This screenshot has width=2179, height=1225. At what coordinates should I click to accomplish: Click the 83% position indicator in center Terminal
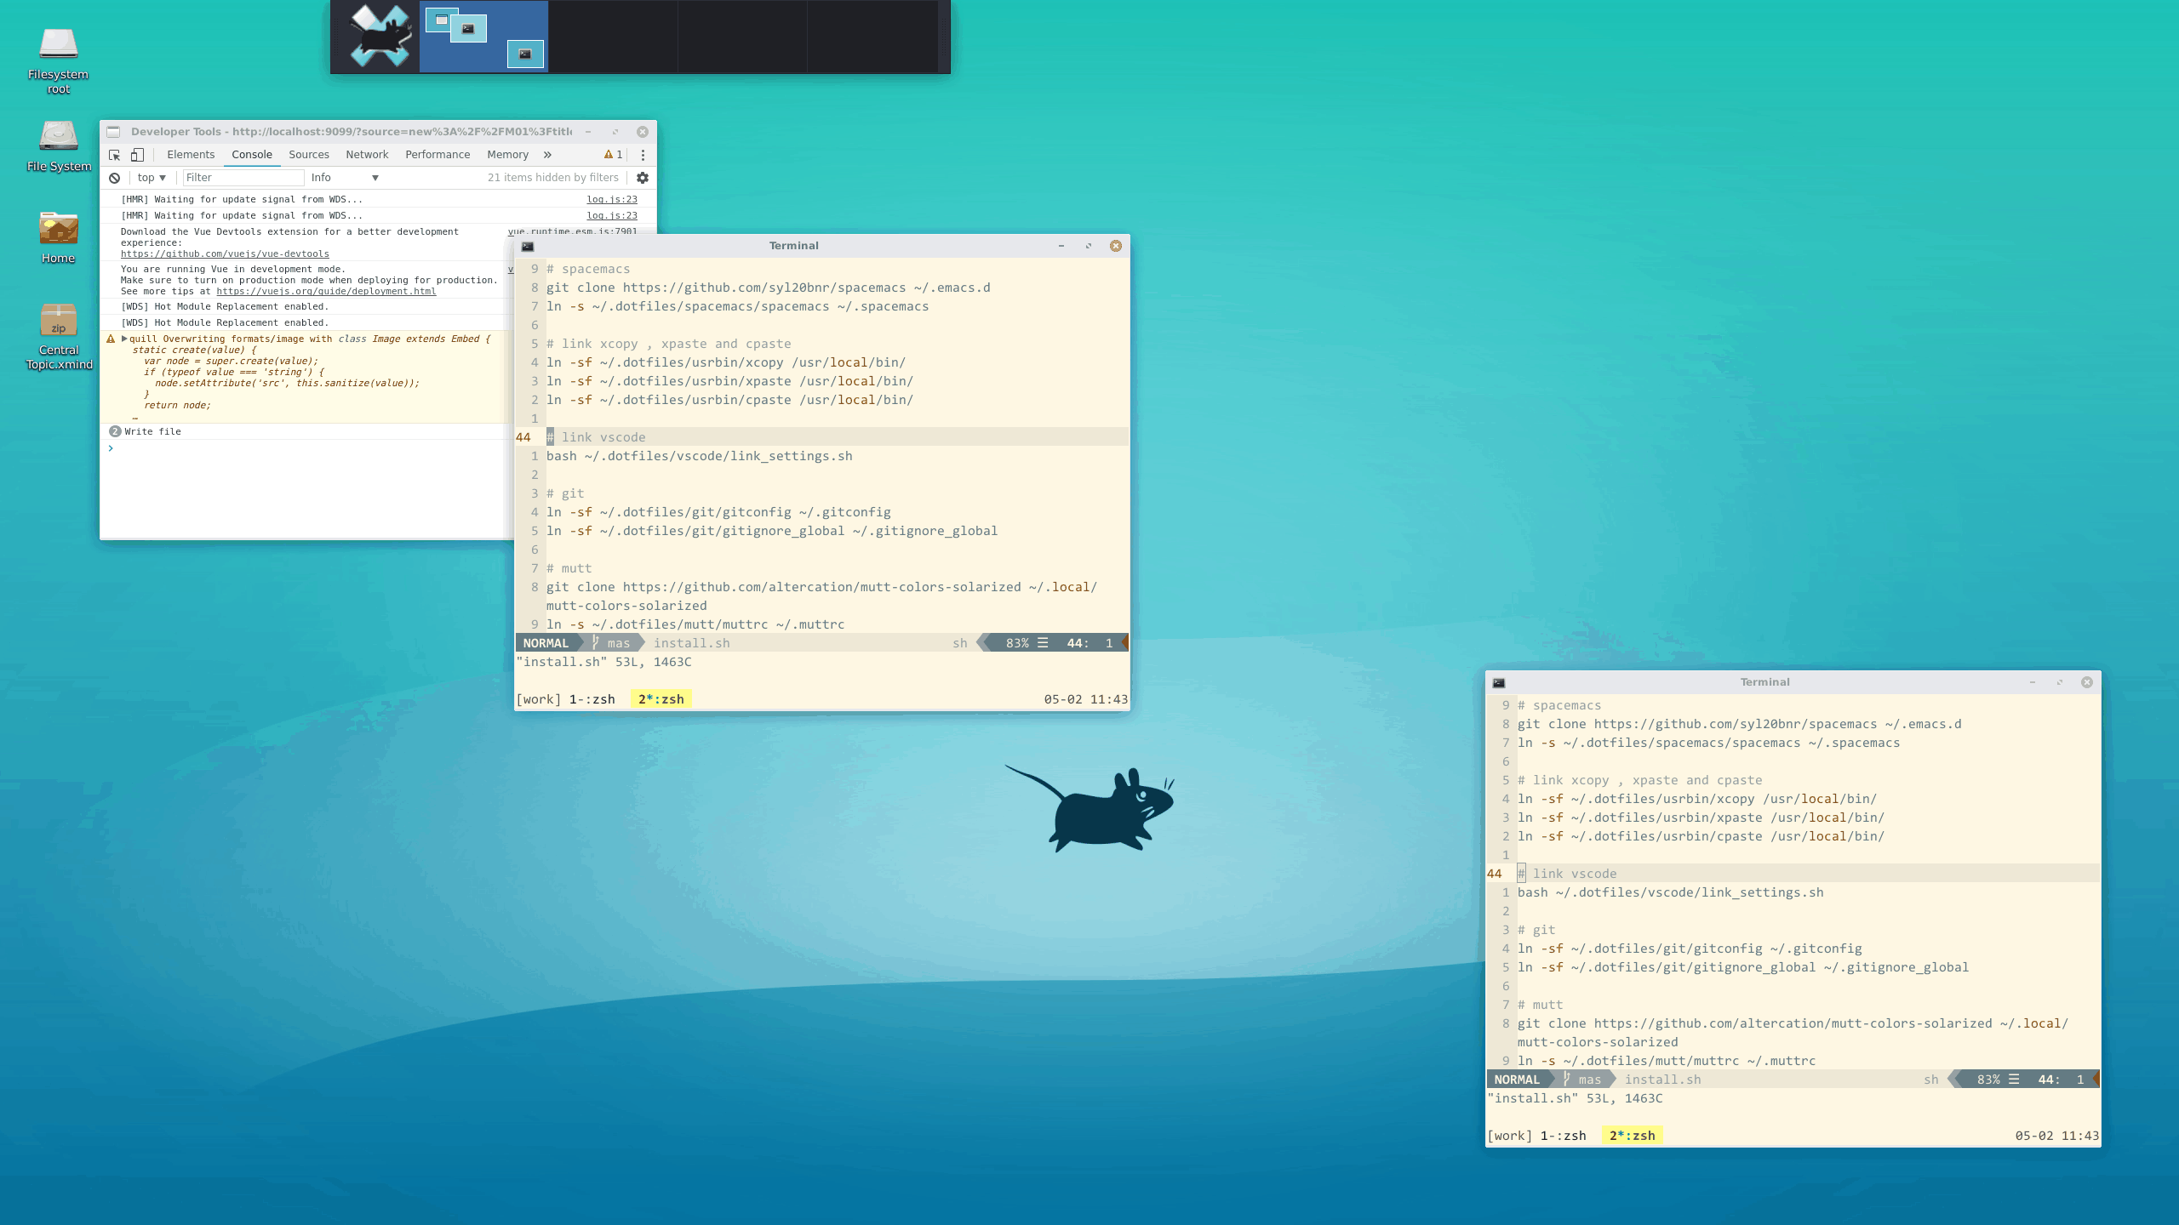point(1017,643)
